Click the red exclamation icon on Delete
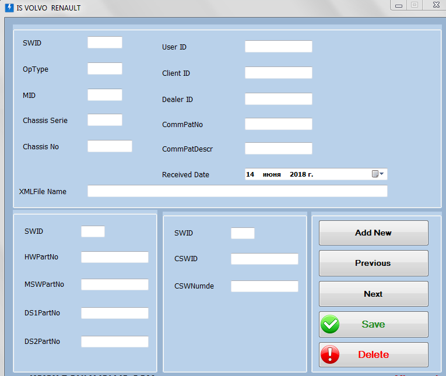The height and width of the screenshot is (376, 446). (330, 355)
